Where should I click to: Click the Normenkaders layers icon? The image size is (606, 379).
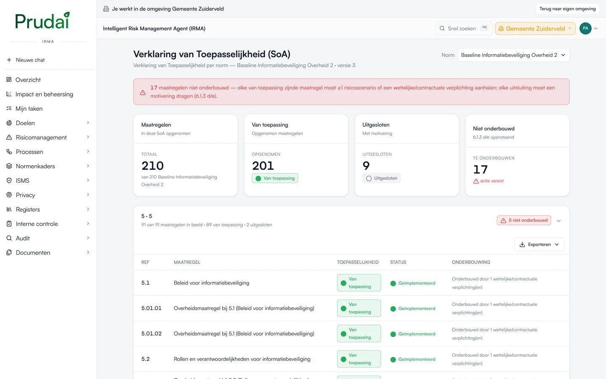(x=9, y=166)
